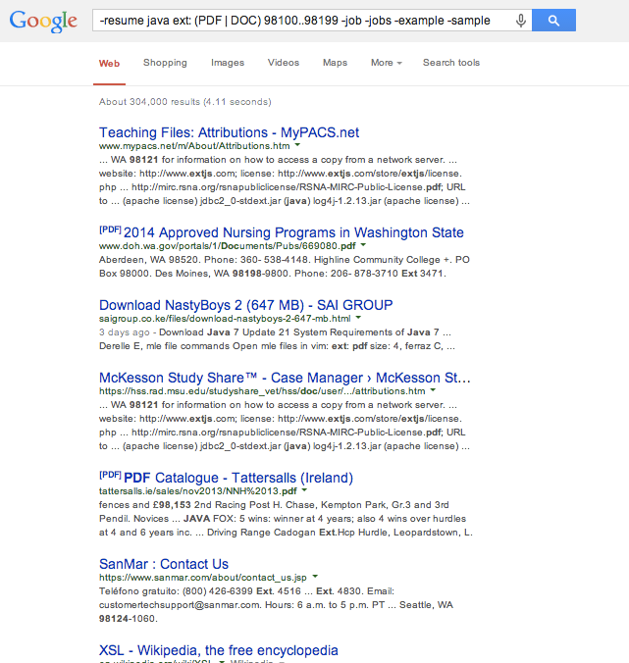Select the Web tab

pos(109,64)
